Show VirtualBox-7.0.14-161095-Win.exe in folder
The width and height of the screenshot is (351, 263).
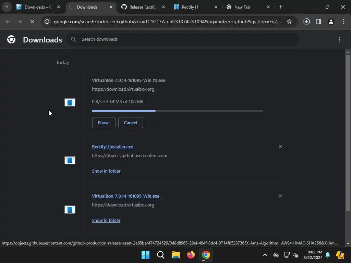pos(106,221)
